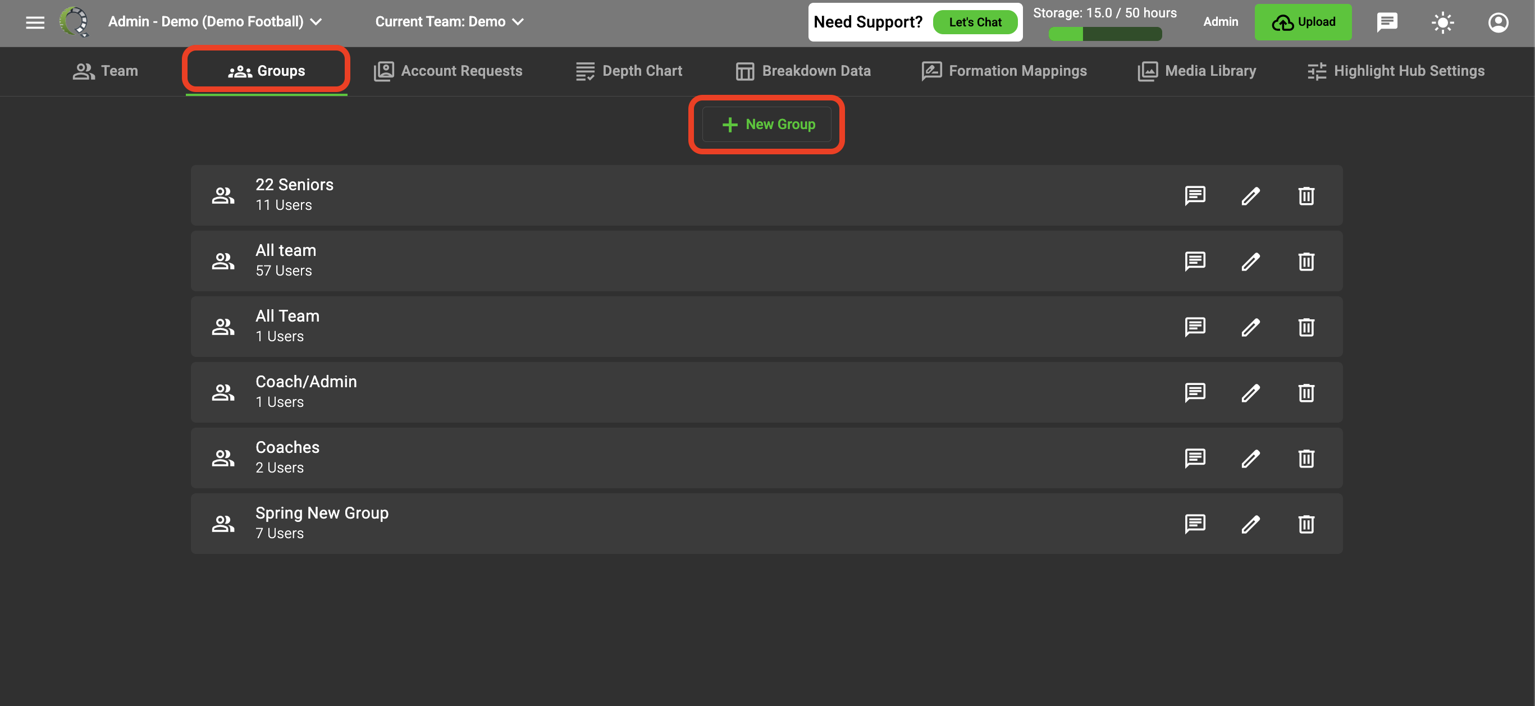Delete the Coaches group

[1306, 458]
